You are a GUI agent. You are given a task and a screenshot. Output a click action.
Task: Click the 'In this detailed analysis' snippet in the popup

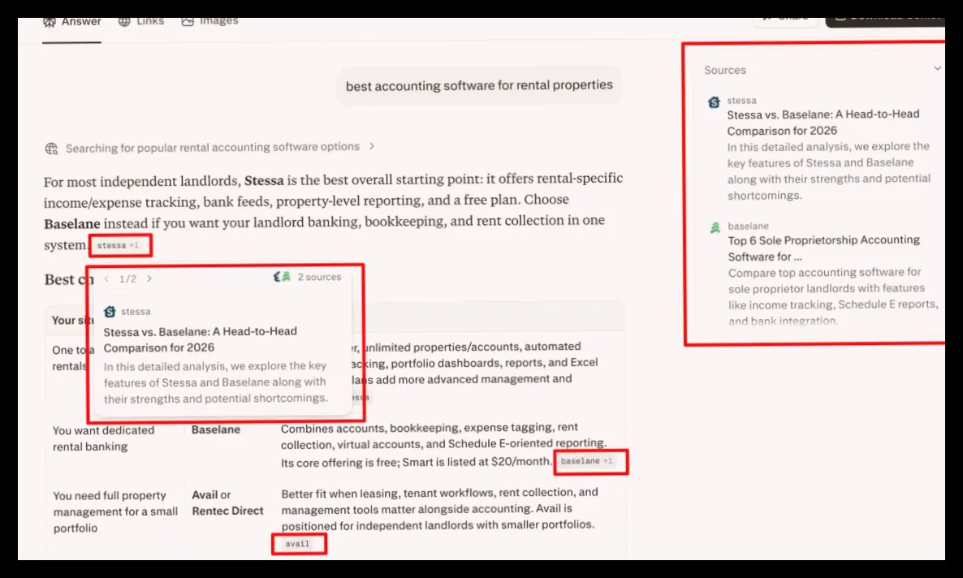pyautogui.click(x=215, y=382)
